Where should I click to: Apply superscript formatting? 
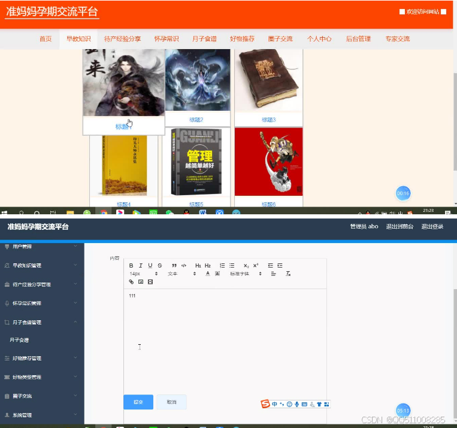pos(256,265)
